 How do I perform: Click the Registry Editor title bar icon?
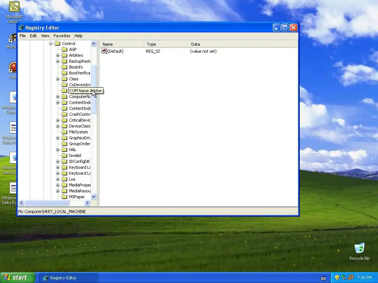pyautogui.click(x=21, y=28)
